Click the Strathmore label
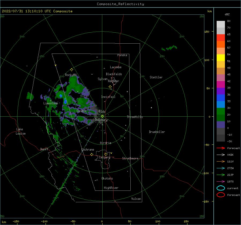 pos(130,158)
